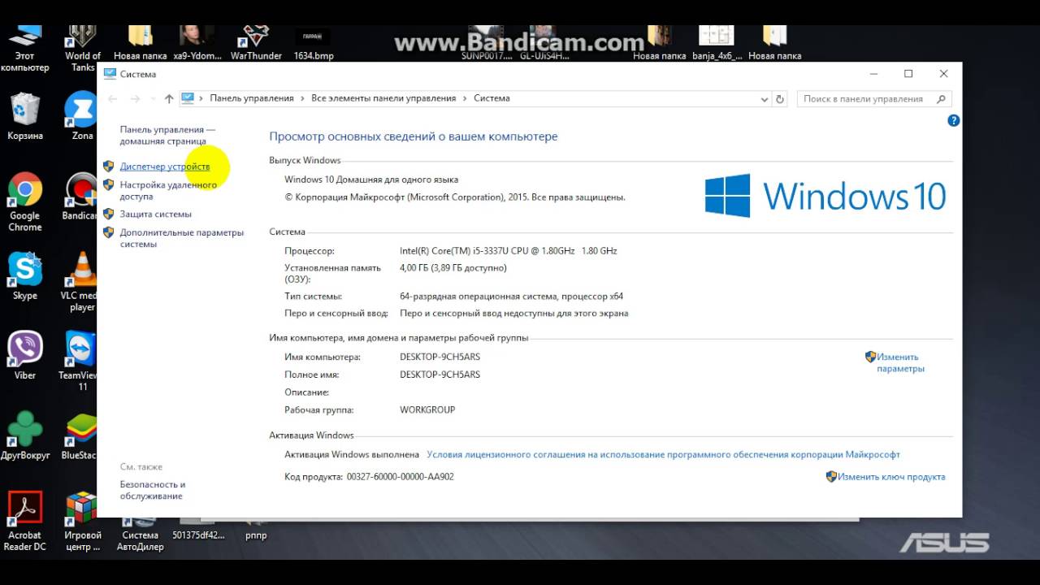Screen dimensions: 1040x585
Task: Click the Forward navigation arrow
Action: [135, 98]
